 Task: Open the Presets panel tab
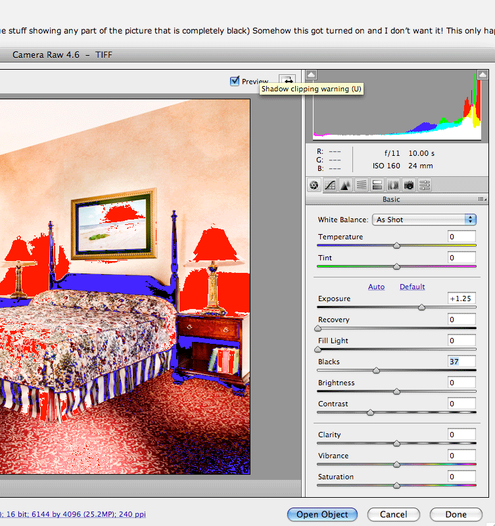[425, 185]
